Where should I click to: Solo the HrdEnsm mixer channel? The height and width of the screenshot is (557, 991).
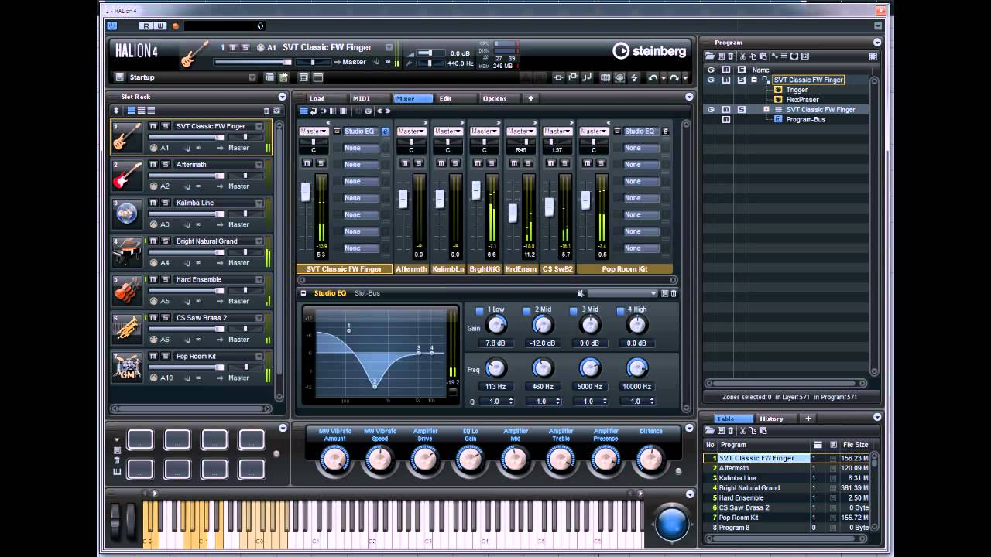pos(528,162)
